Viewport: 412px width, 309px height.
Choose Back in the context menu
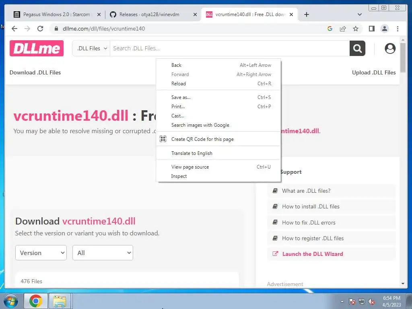click(218, 65)
